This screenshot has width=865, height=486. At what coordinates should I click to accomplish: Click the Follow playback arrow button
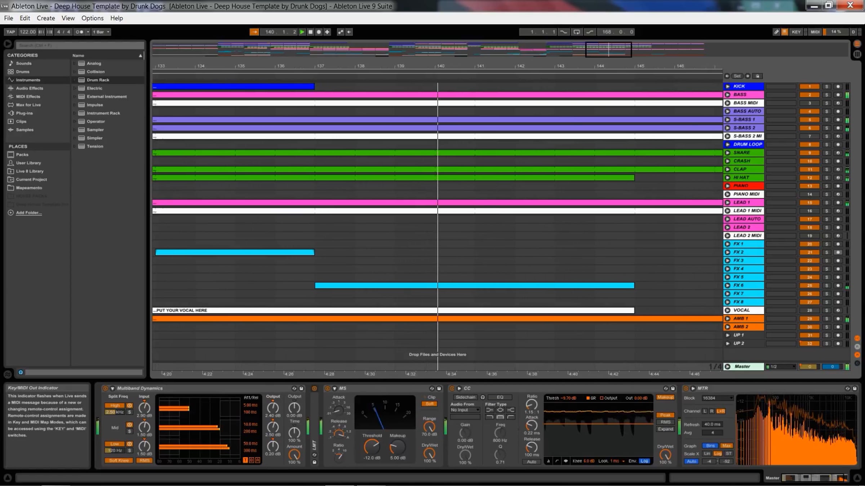[254, 32]
